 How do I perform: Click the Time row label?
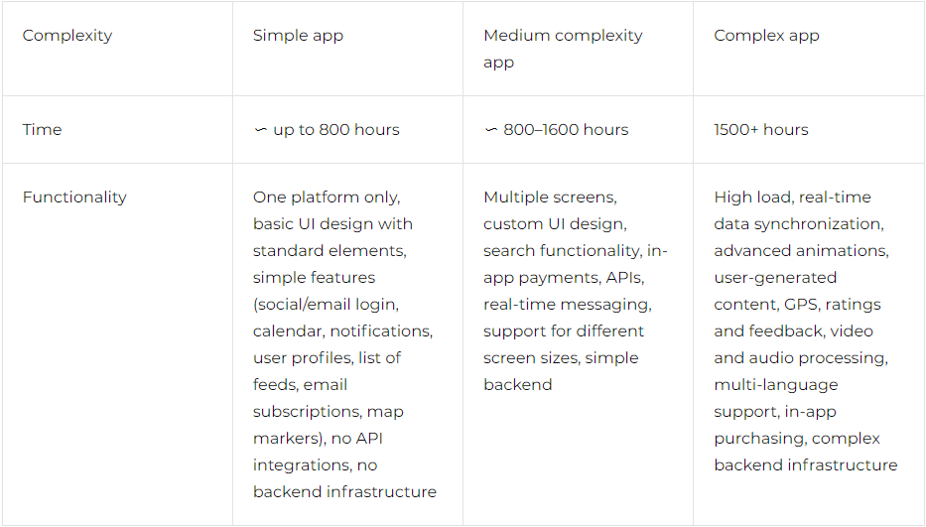(42, 129)
